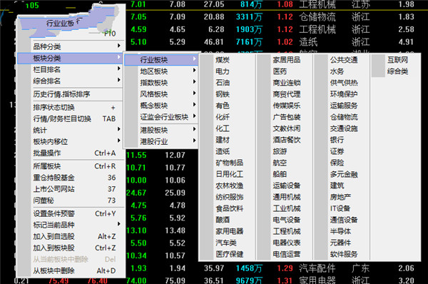Viewport: 428px width, 284px height.
Task: Pick 有色 from the industry list
Action: click(x=223, y=106)
